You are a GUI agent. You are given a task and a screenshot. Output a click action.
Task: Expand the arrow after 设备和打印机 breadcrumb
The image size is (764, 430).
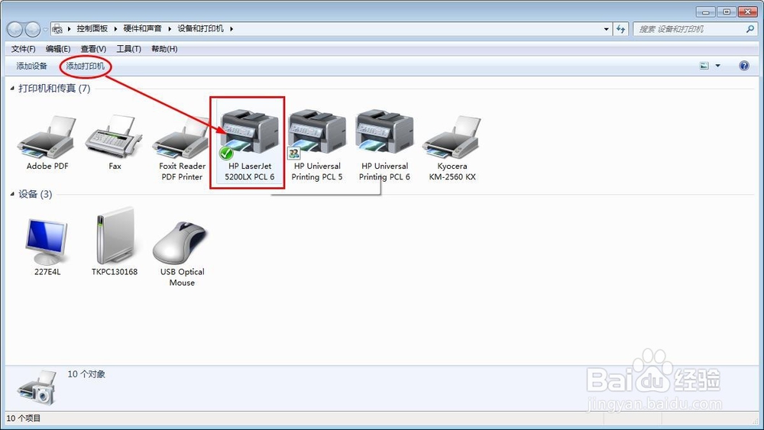tap(231, 29)
